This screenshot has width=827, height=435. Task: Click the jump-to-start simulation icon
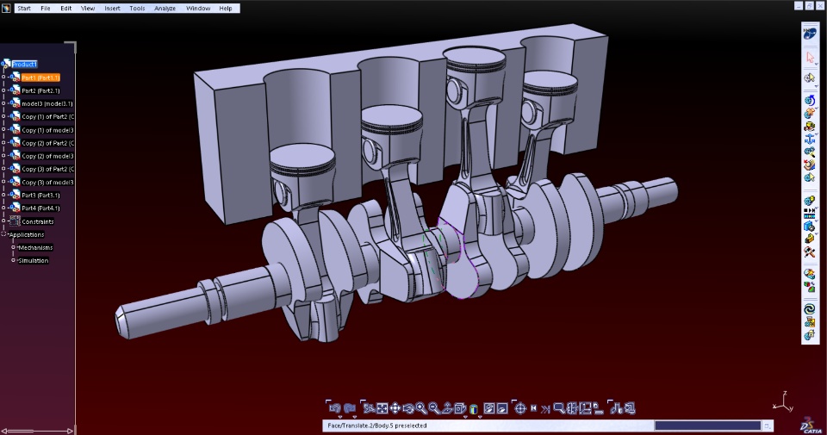[x=533, y=408]
